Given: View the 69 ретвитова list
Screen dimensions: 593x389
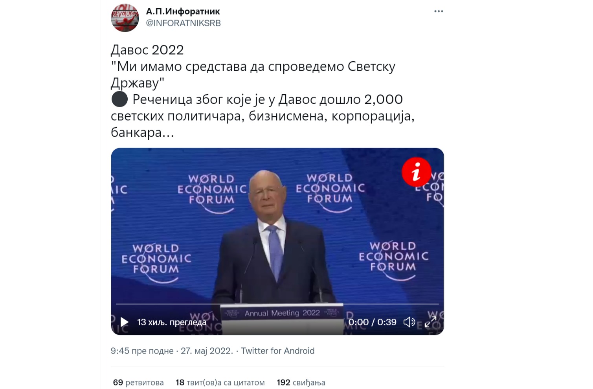Looking at the screenshot, I should click(x=138, y=383).
